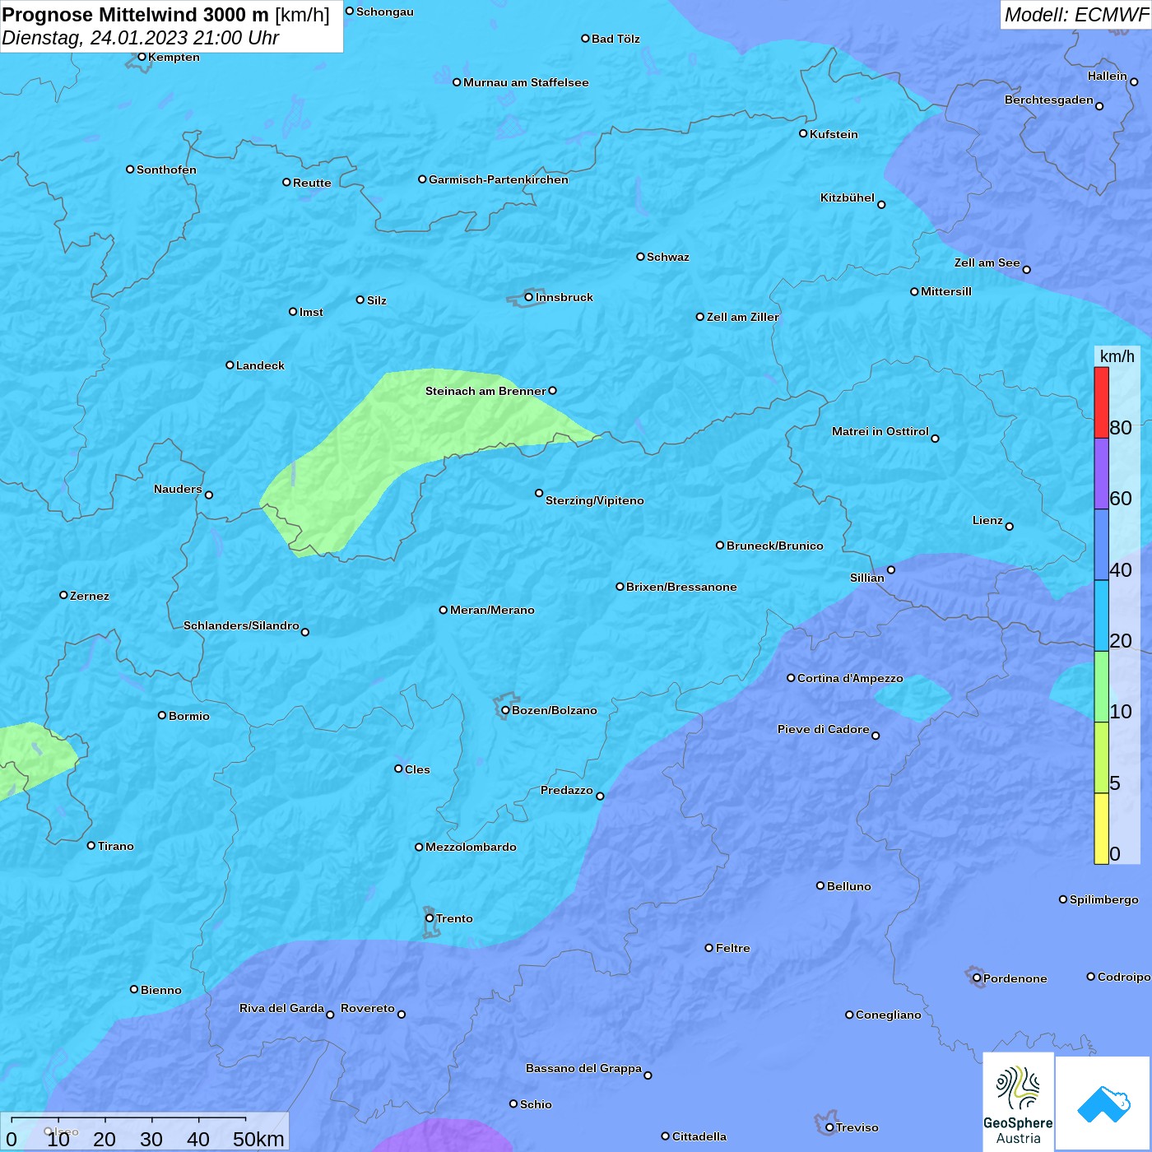Click the Pordenone city marker

(977, 978)
